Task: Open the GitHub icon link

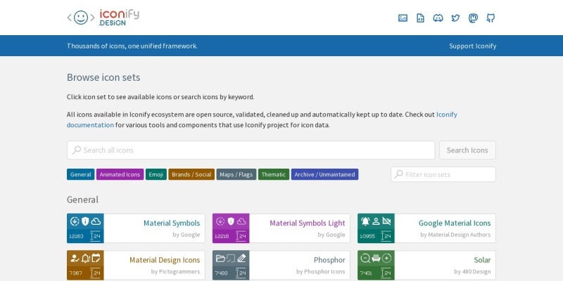Action: pyautogui.click(x=491, y=18)
